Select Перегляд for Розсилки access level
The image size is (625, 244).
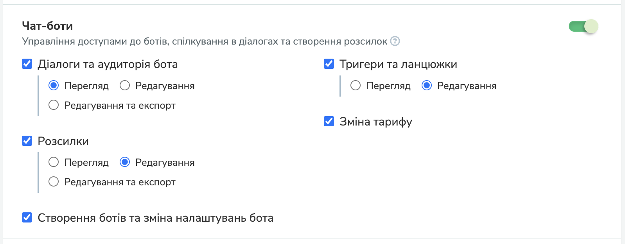coord(54,162)
